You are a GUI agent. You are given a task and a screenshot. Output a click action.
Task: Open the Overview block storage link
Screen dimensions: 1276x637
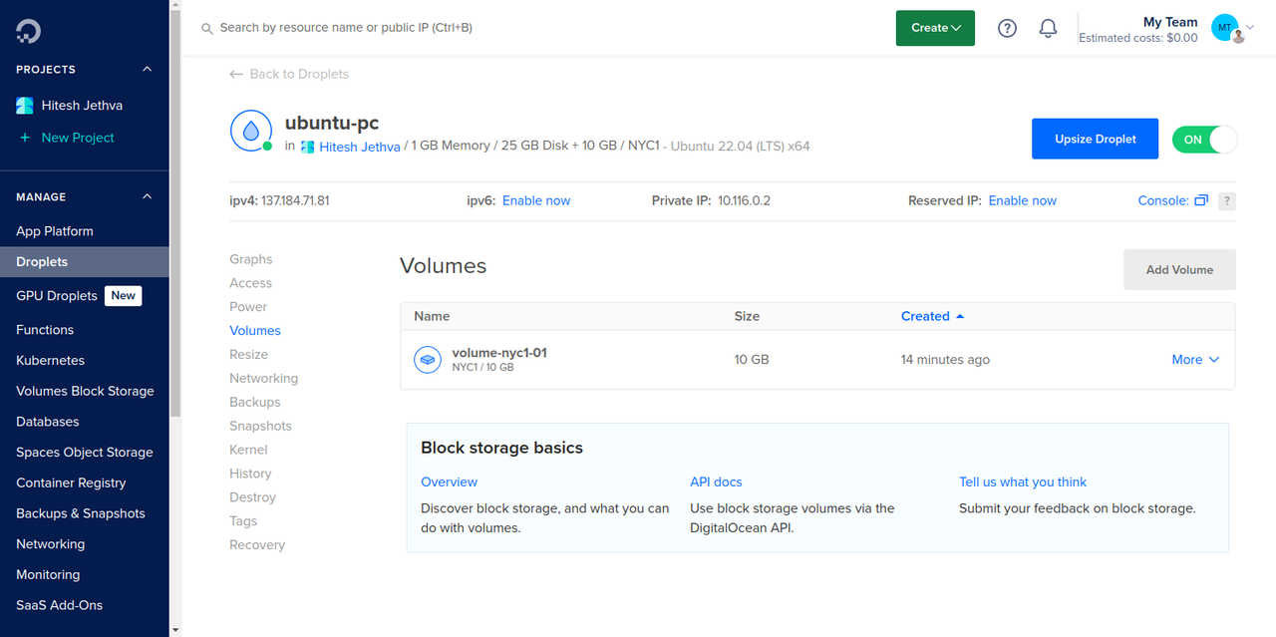(449, 482)
